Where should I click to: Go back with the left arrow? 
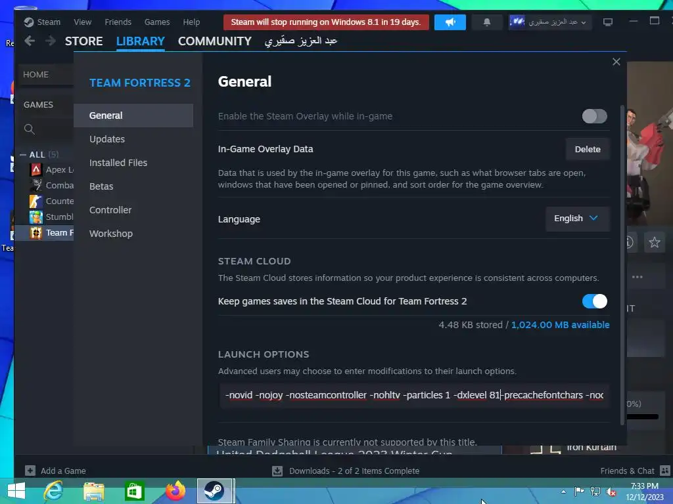click(x=30, y=41)
